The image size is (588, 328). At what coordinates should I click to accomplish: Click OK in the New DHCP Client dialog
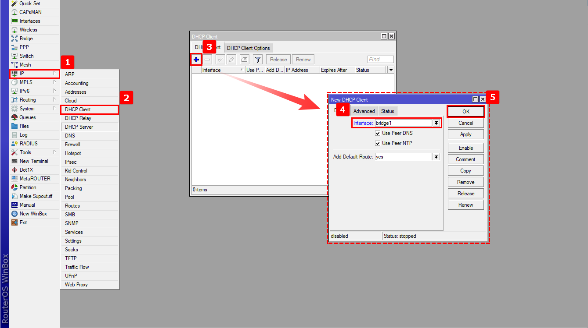[x=465, y=112]
